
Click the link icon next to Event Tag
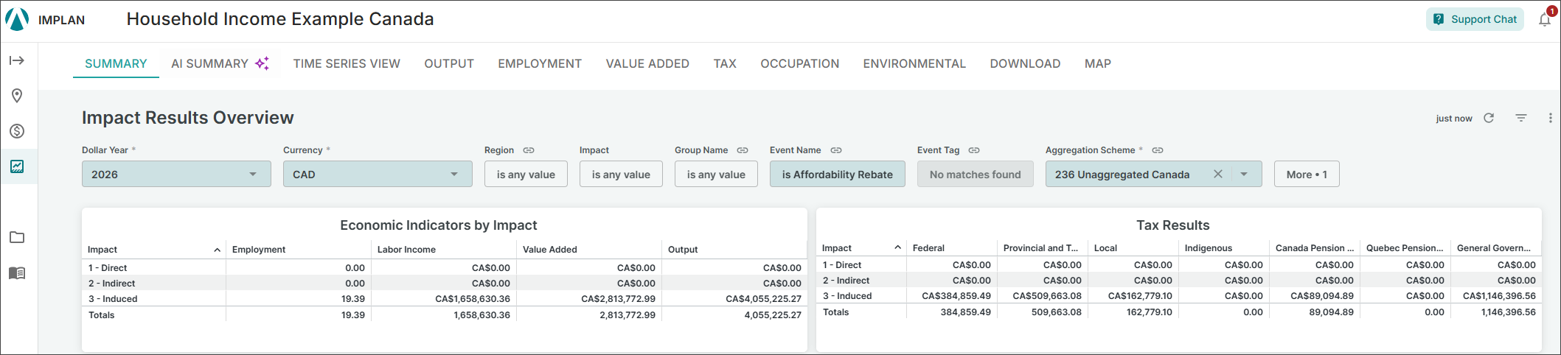[974, 150]
